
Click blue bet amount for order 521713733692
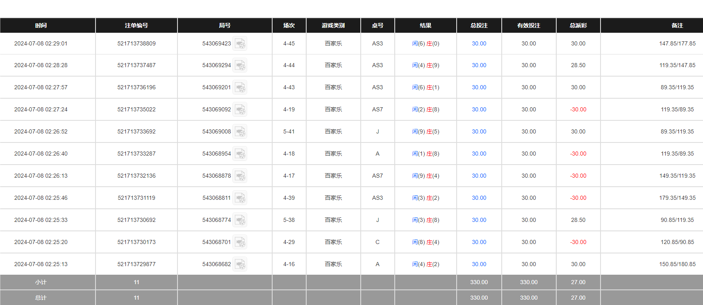pos(479,132)
